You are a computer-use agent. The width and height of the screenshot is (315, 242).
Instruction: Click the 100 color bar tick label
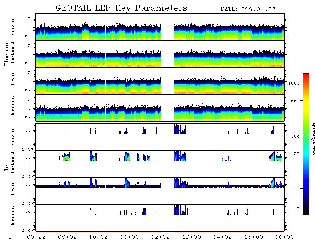pyautogui.click(x=295, y=136)
